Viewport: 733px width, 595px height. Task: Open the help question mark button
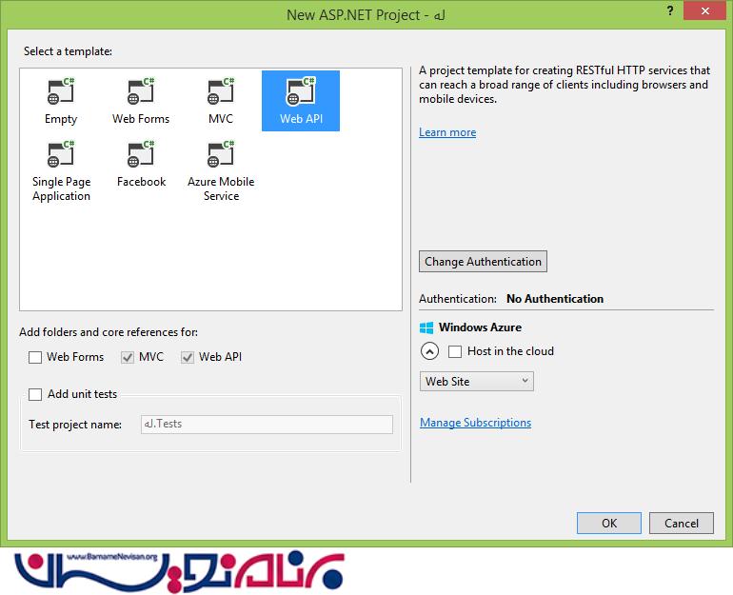click(670, 10)
